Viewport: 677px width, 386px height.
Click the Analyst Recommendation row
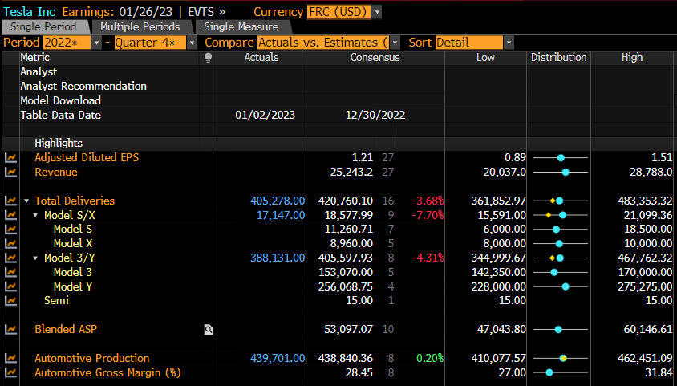point(83,86)
